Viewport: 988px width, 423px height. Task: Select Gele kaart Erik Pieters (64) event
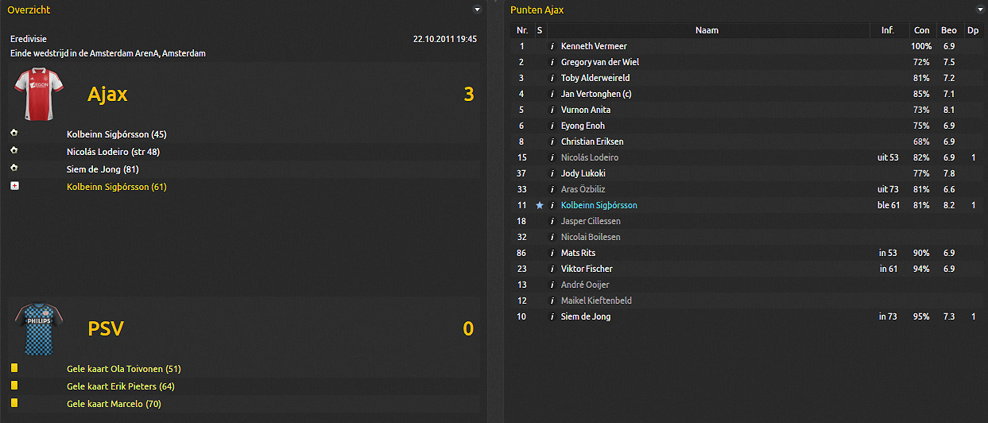pos(121,386)
